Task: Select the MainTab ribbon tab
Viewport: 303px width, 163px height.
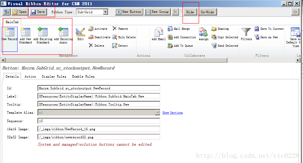Action: coord(12,22)
